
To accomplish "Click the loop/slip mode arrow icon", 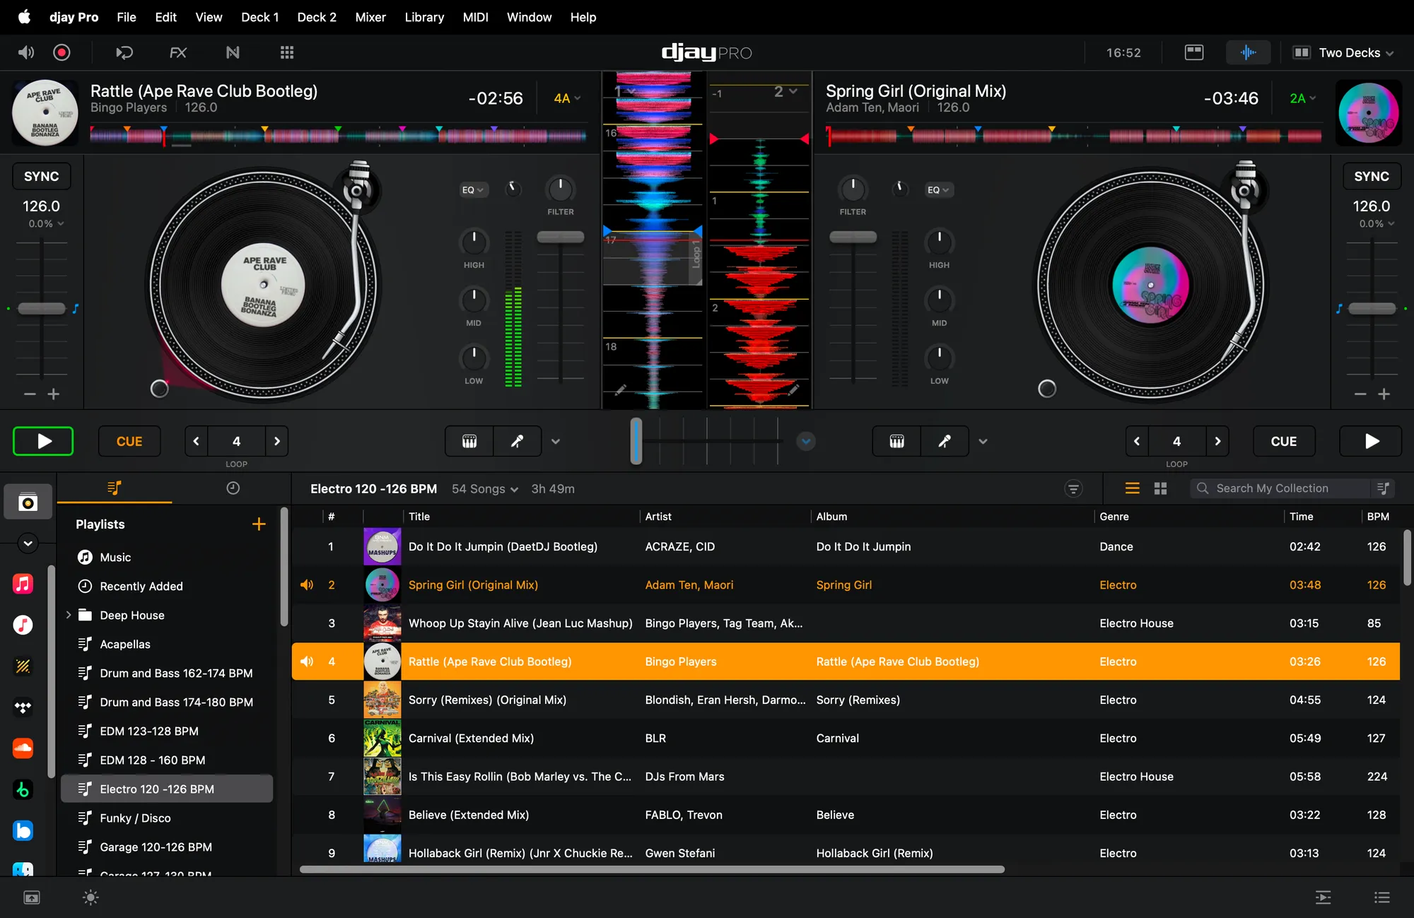I will tap(124, 52).
